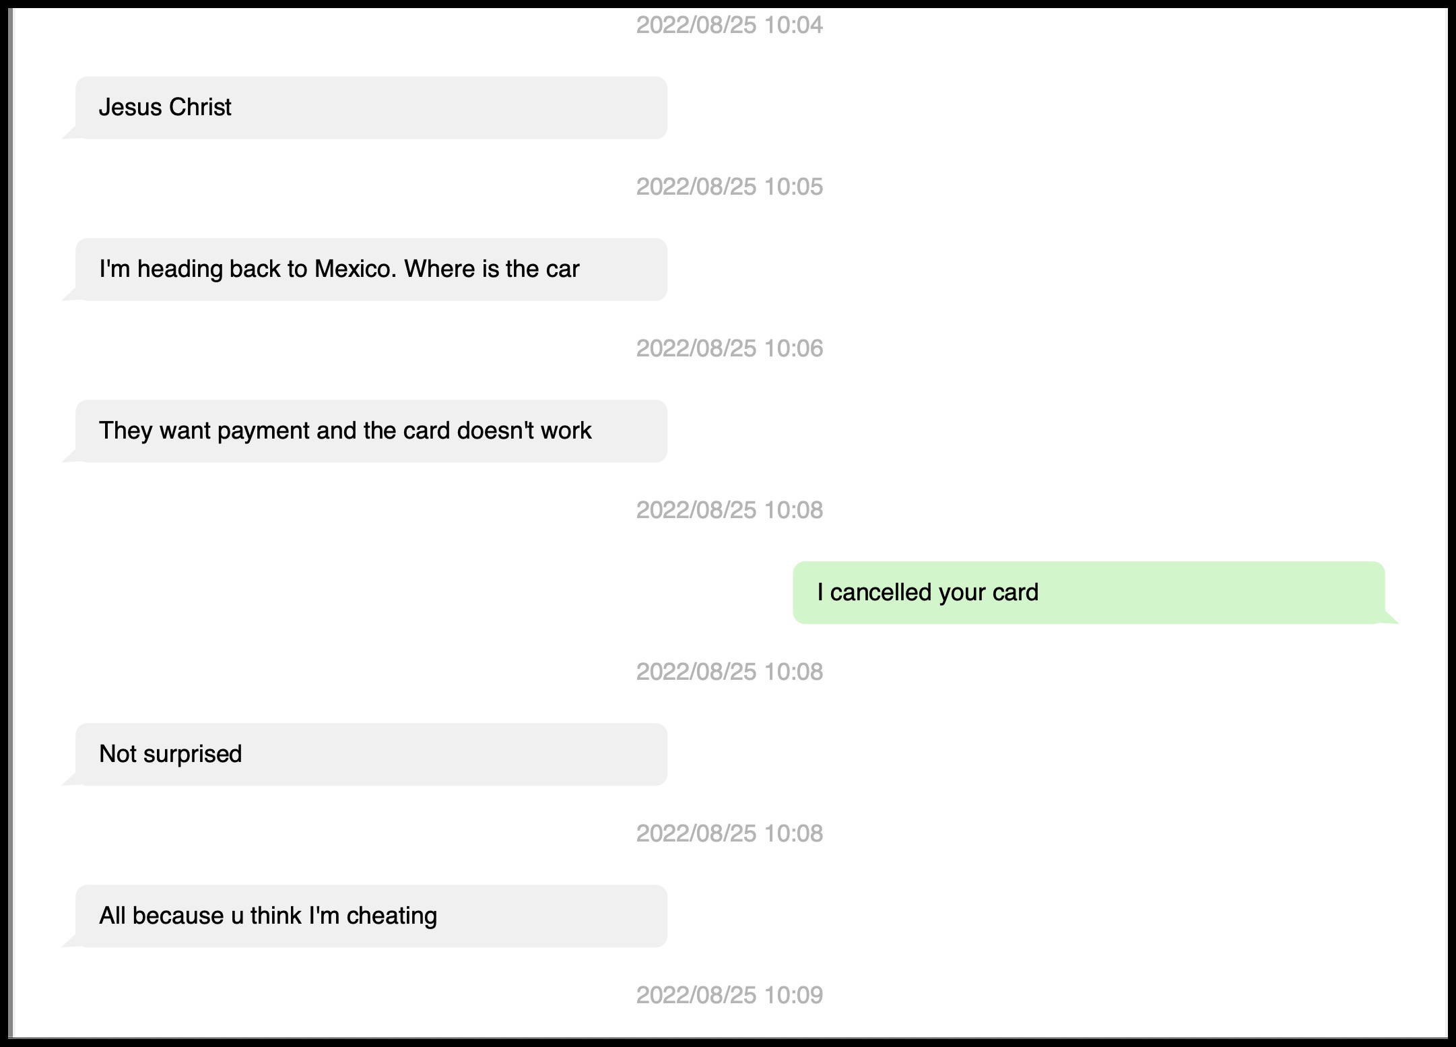This screenshot has height=1047, width=1456.
Task: Click the 2022/08/25 10:04 timestamp
Action: (729, 26)
